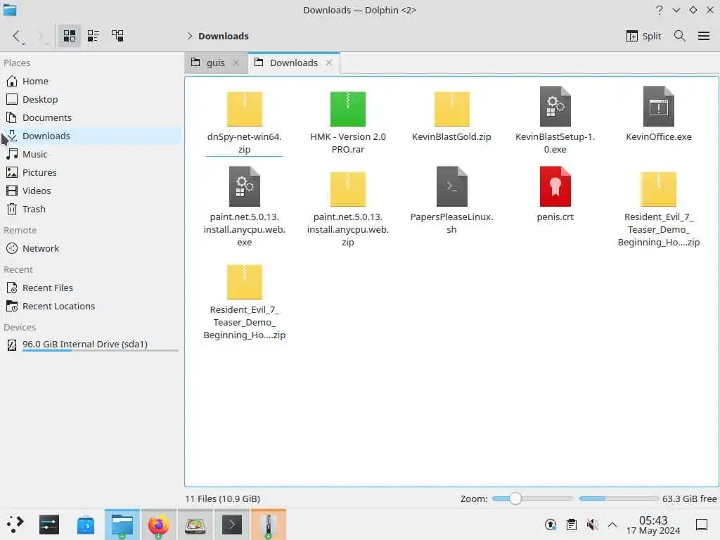Adjust the Zoom slider handle

pyautogui.click(x=515, y=499)
